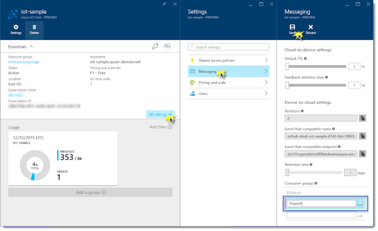Click the hostname iot-sample.azure-devices.net
Image resolution: width=378 pixels, height=231 pixels.
pos(115,62)
